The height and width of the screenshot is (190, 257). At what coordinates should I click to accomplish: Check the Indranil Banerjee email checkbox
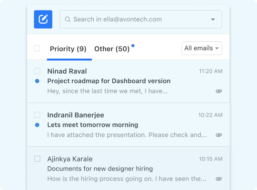(x=37, y=115)
